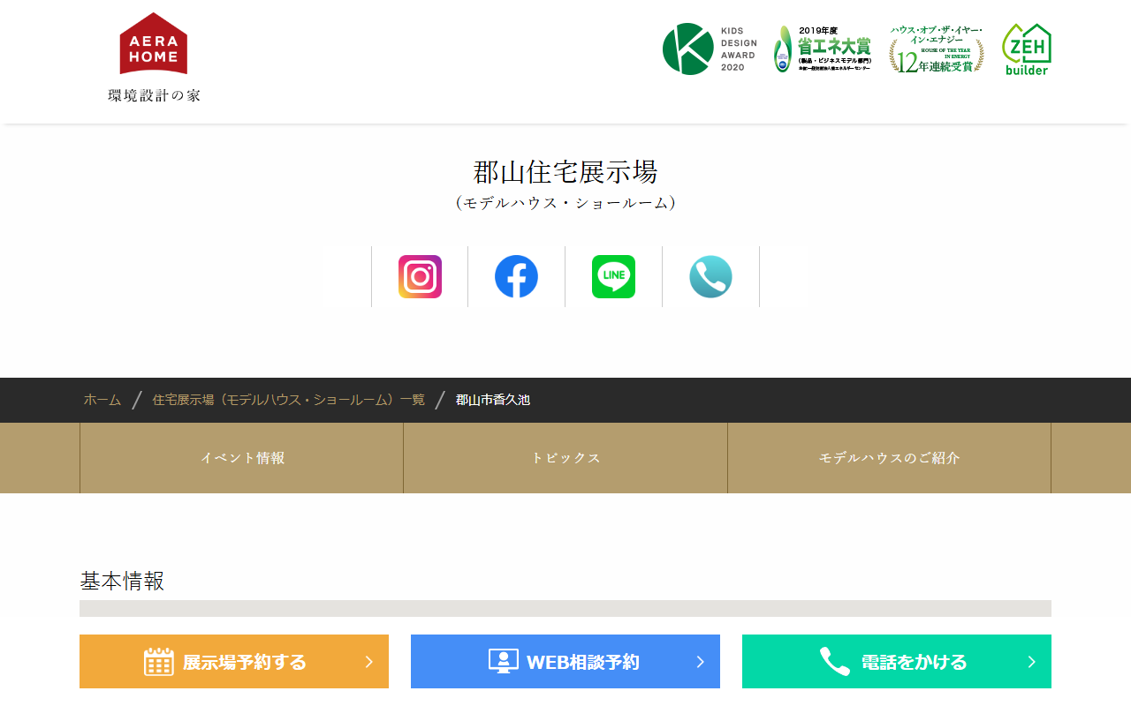Open the ZEH builder badge

pos(1027,49)
